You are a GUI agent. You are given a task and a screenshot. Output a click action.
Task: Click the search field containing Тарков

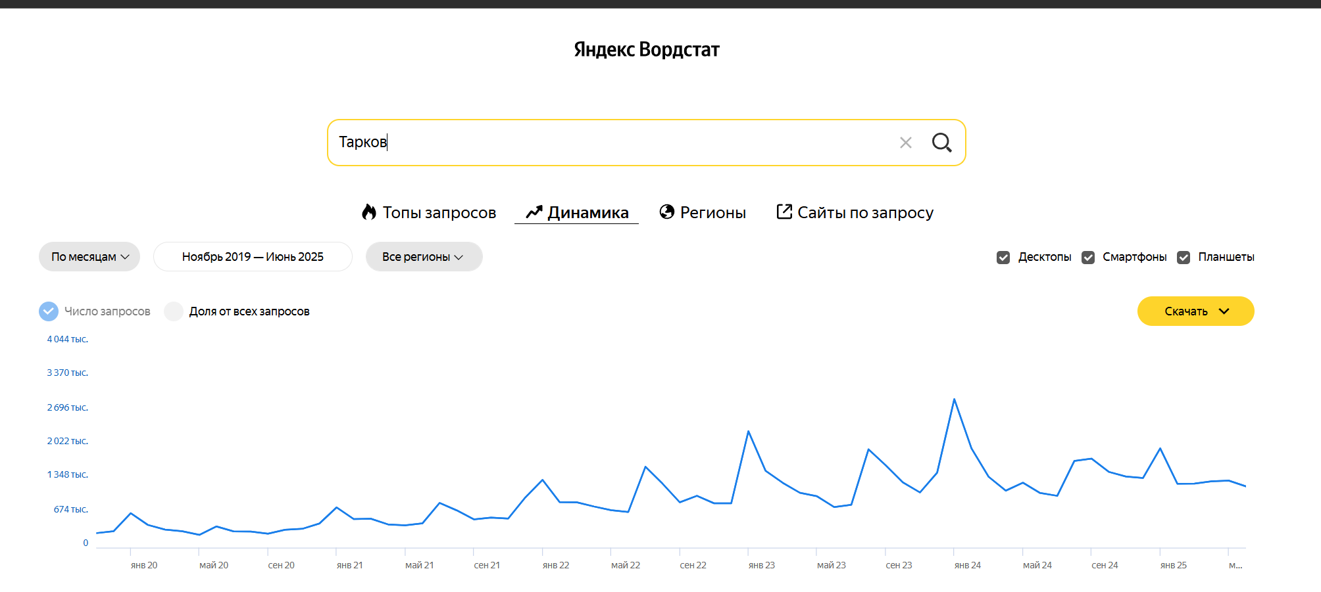click(612, 143)
